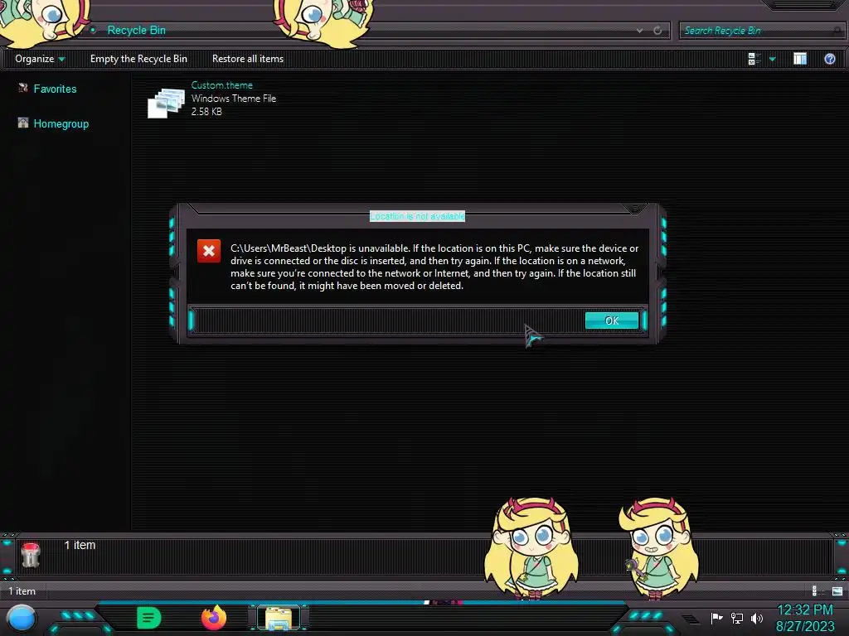Click the recycle bin icon in details pane
The height and width of the screenshot is (636, 849).
click(x=31, y=555)
